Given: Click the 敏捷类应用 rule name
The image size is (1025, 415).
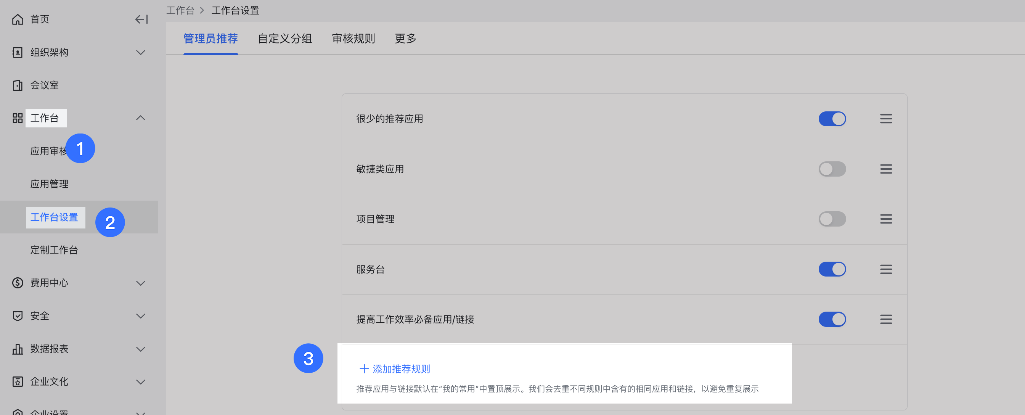Looking at the screenshot, I should [x=380, y=169].
